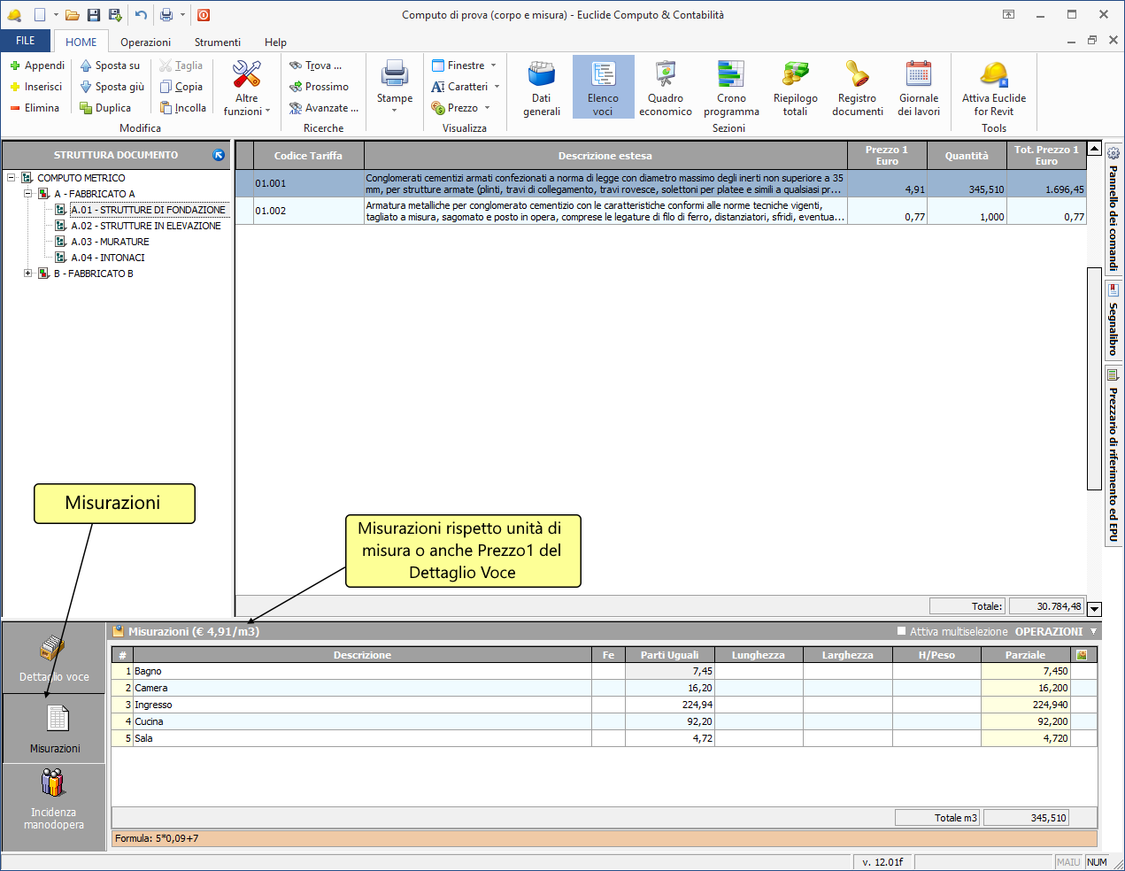Open the Quadro economico section

[x=665, y=88]
